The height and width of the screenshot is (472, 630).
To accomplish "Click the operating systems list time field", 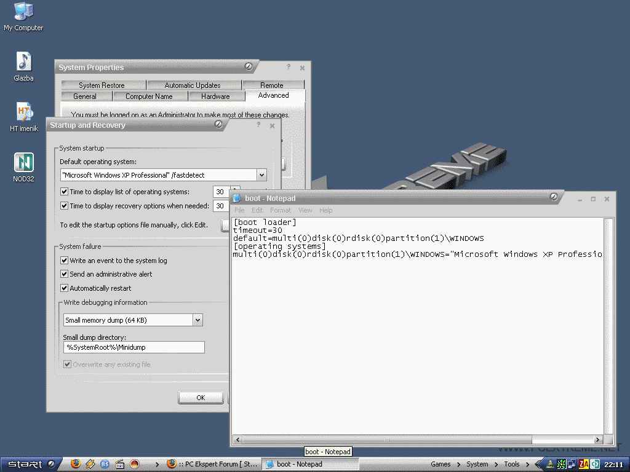I will [221, 192].
